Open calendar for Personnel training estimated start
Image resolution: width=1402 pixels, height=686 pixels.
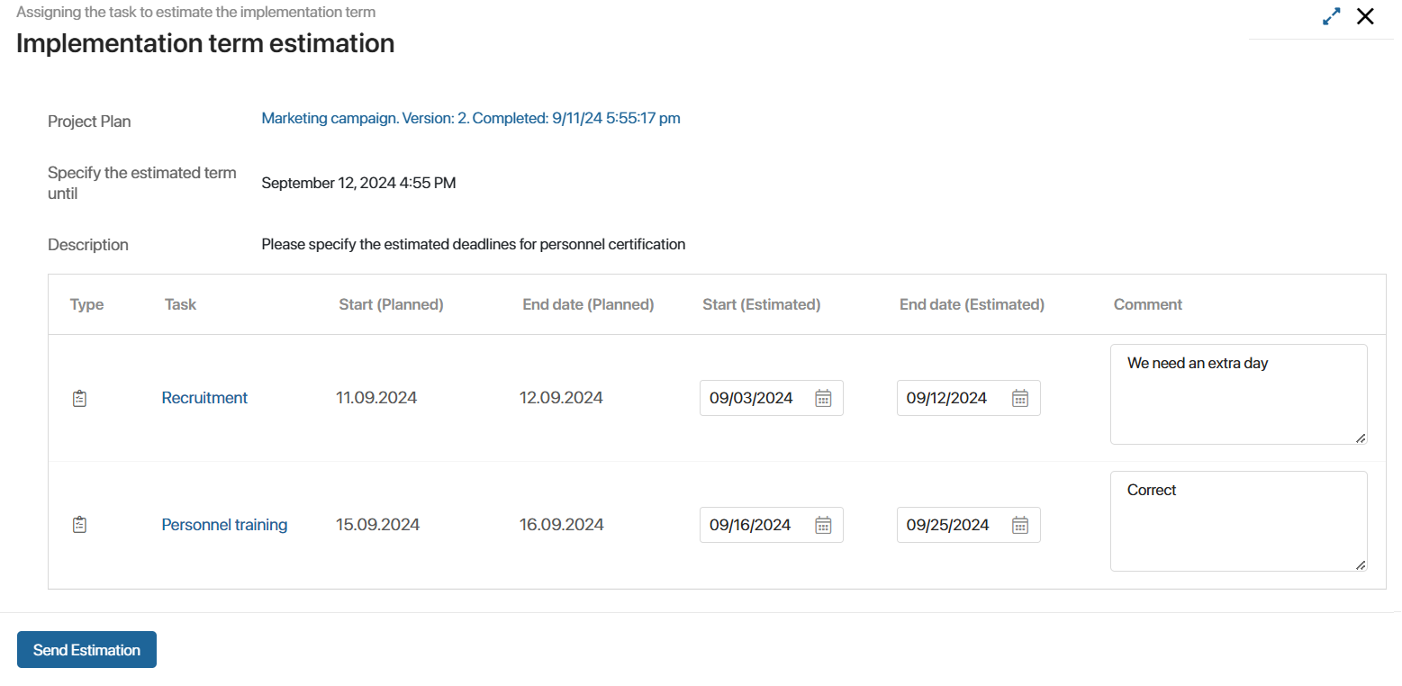[x=823, y=525]
